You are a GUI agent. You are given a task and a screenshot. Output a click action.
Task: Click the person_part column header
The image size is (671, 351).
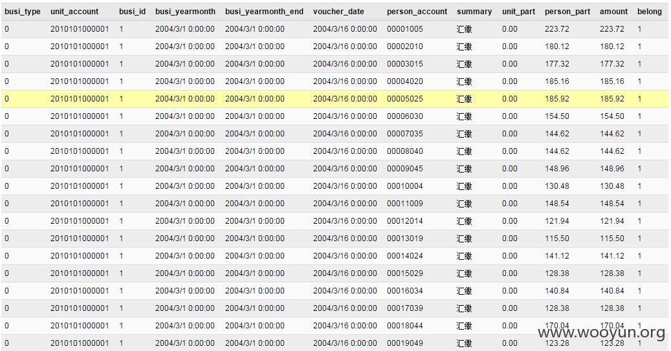coord(567,12)
